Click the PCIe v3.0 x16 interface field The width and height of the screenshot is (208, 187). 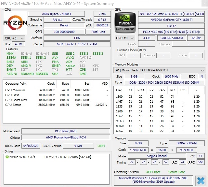tap(171, 32)
